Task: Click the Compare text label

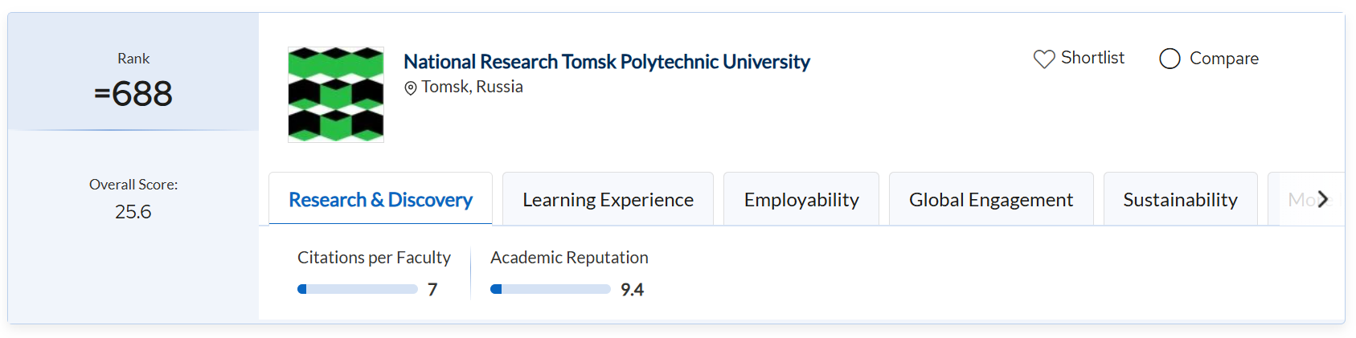Action: pos(1223,59)
